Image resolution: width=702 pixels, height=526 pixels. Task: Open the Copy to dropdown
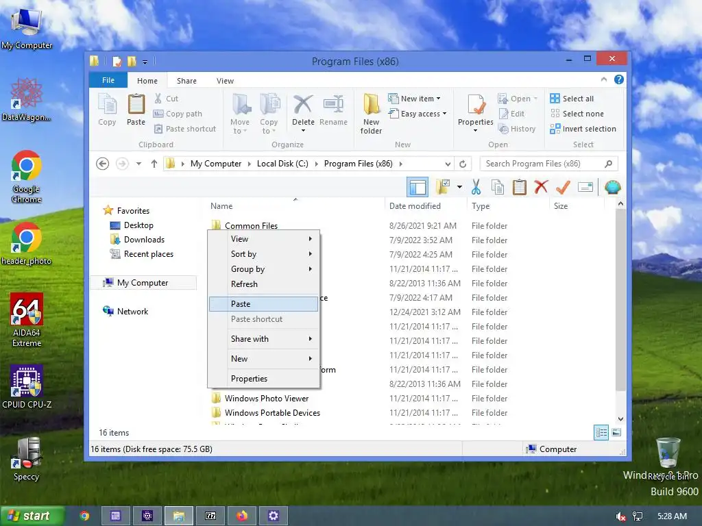(269, 114)
